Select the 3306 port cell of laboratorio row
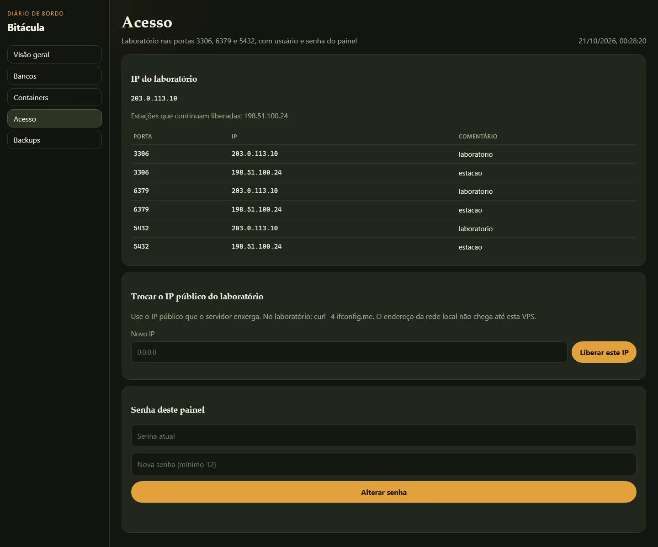658x547 pixels. point(141,154)
